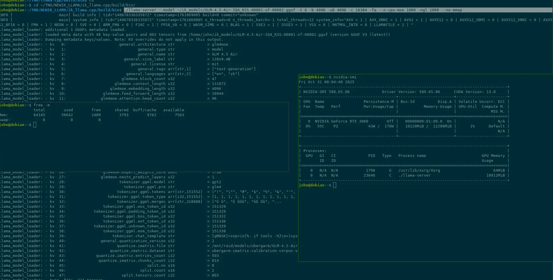Screen dimensions: 553x280
Task: Click the power usage '43W / 170W'
Action: 381,126
